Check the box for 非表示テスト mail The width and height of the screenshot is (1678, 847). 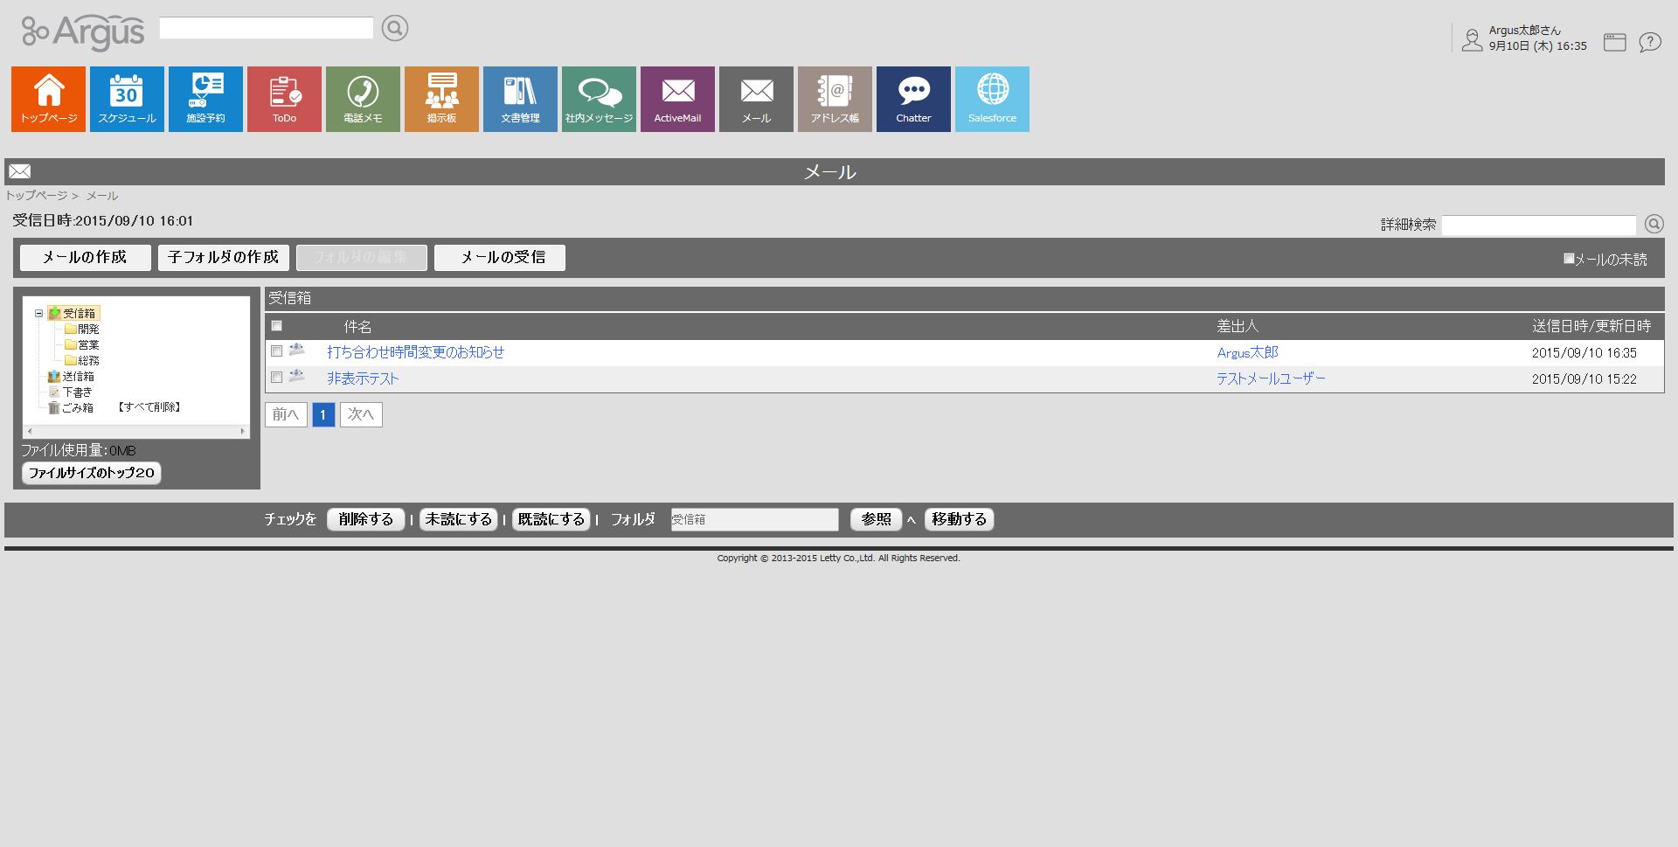(x=277, y=378)
